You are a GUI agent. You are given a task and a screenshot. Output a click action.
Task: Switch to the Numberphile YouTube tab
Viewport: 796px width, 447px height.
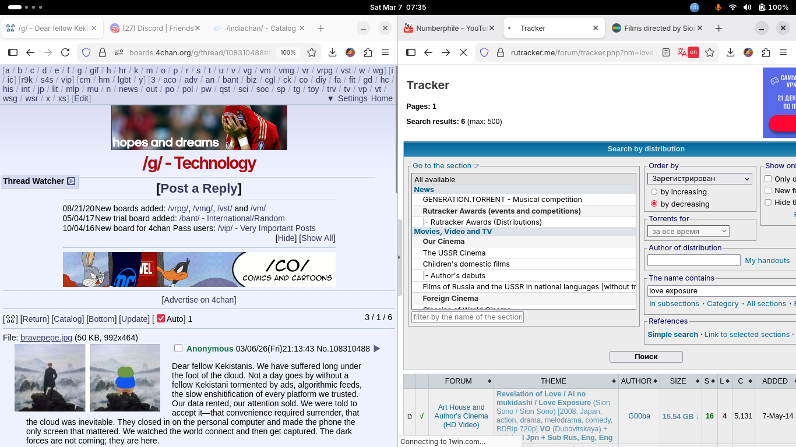point(450,28)
